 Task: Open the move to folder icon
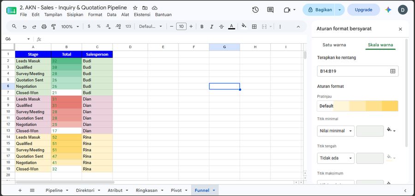(145, 8)
